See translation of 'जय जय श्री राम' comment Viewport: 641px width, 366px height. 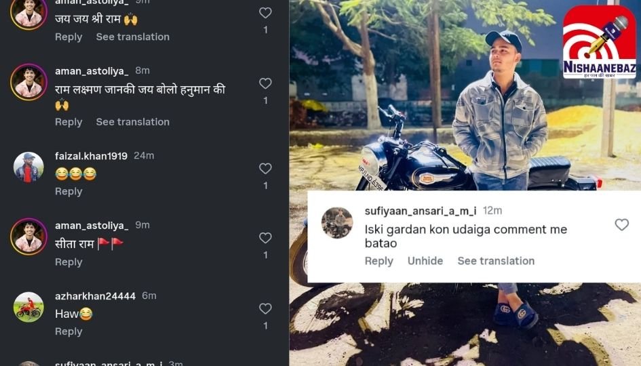click(132, 37)
